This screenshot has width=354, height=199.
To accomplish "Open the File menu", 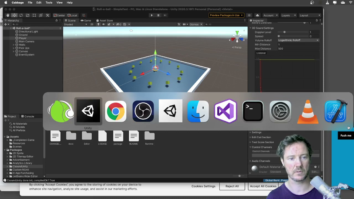I will click(30, 2).
